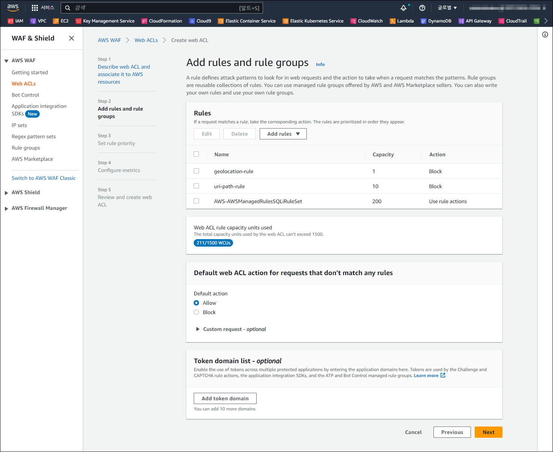The image size is (553, 452).
Task: Expand AWS Shield sidebar section
Action: point(6,193)
